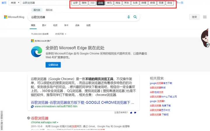
Task: Click related search google 浏览器1
Action: point(157,101)
